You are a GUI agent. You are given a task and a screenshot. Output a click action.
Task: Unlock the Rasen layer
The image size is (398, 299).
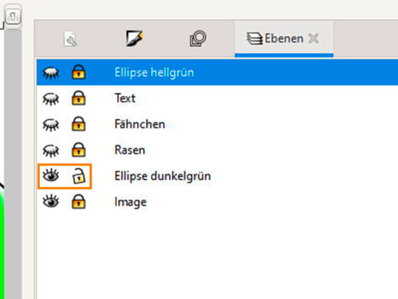pos(79,150)
